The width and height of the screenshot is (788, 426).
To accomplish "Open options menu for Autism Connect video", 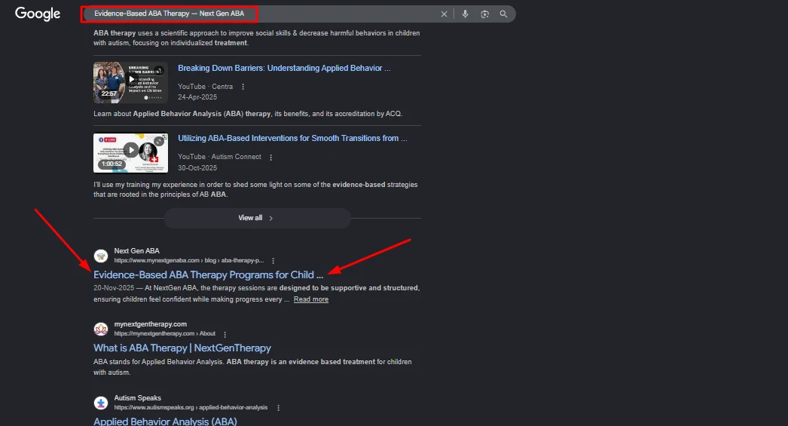I will pyautogui.click(x=271, y=158).
